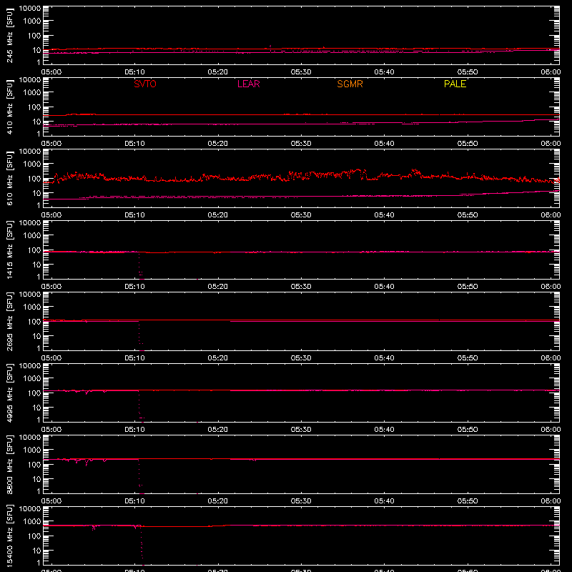Click 05:20 tick under the 2695 MHz panel
Viewport: 572px width, 572px height.
tap(218, 358)
